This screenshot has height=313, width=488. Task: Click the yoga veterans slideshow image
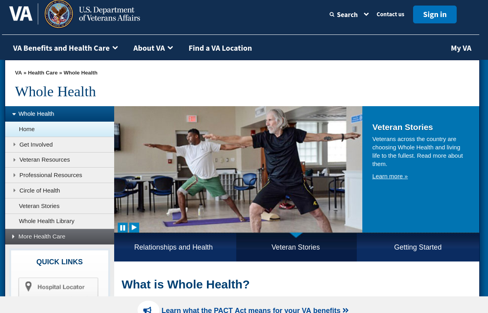(x=238, y=166)
